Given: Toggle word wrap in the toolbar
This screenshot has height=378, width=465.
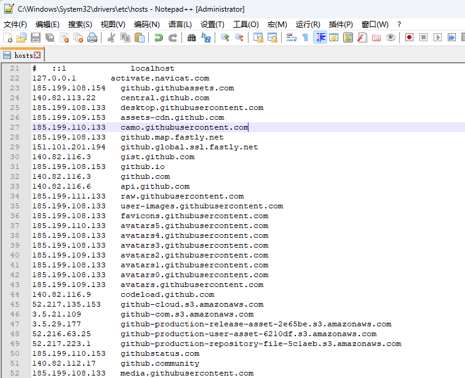Looking at the screenshot, I should click(291, 37).
